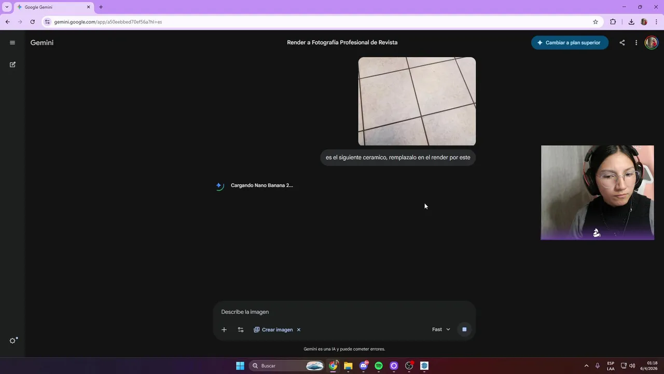The height and width of the screenshot is (374, 664).
Task: Open Discord from the taskbar
Action: [364, 366]
